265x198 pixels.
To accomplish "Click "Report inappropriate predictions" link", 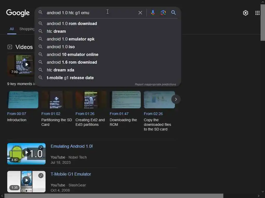I will coord(155,84).
